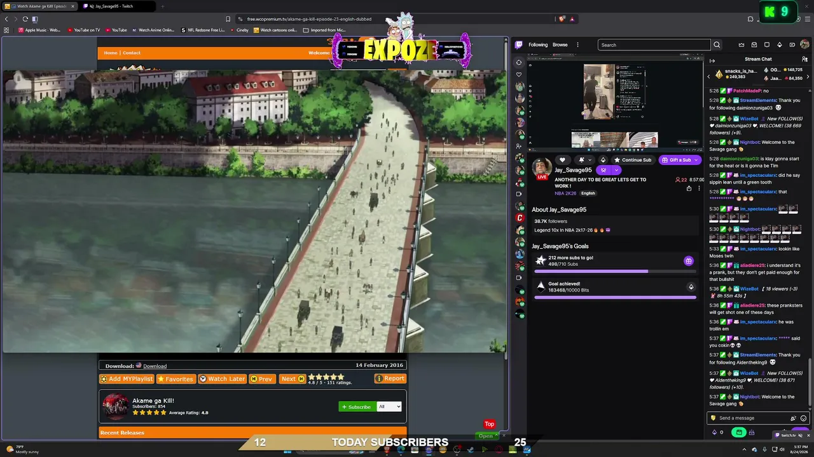Go back with the browser back arrow
Viewport: 814px width, 457px height.
[x=6, y=19]
